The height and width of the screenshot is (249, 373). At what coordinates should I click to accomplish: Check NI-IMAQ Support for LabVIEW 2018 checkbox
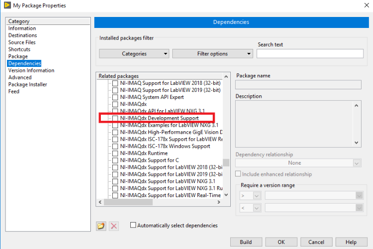pyautogui.click(x=115, y=83)
